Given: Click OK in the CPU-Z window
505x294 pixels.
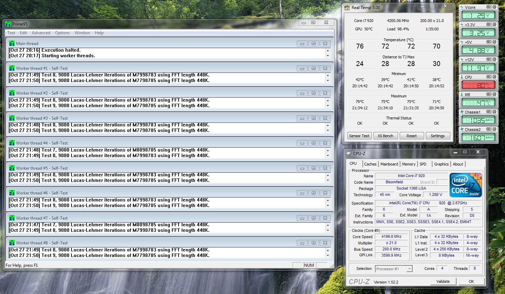Looking at the screenshot, I should click(471, 281).
